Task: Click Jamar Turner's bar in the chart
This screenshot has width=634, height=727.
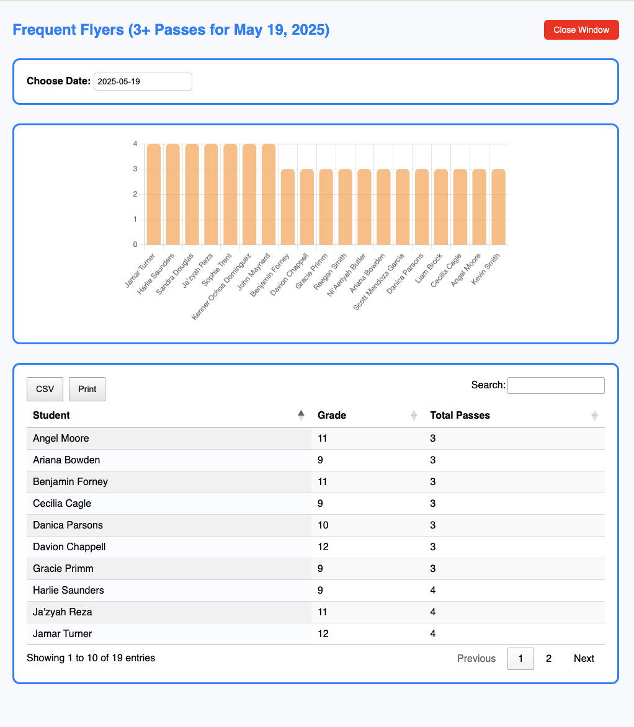Action: 154,194
